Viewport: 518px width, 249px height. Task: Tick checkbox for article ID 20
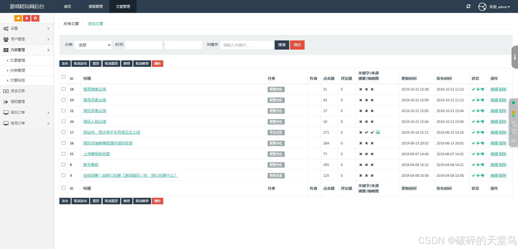pos(63,121)
